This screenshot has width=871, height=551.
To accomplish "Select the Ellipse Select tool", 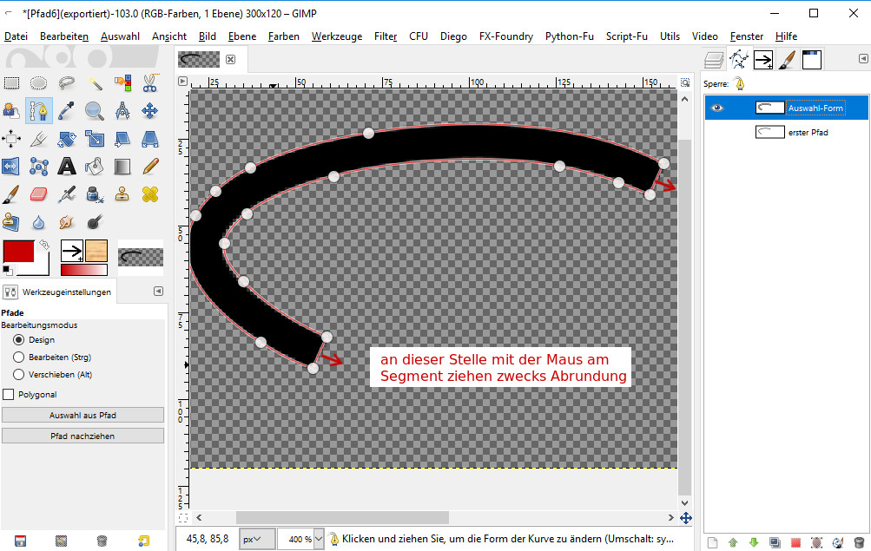I will [38, 83].
